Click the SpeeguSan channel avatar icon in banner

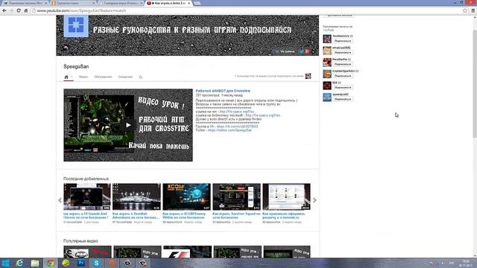[x=76, y=25]
